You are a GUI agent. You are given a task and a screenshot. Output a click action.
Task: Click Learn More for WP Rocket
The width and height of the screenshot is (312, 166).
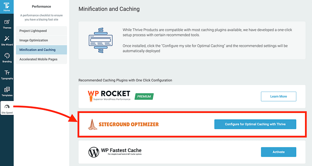278,96
